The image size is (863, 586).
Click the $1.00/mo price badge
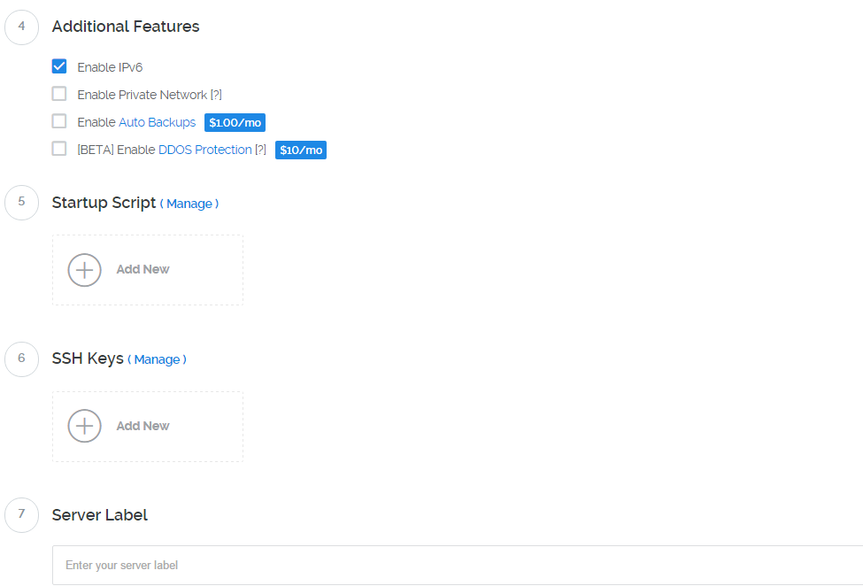pyautogui.click(x=235, y=123)
